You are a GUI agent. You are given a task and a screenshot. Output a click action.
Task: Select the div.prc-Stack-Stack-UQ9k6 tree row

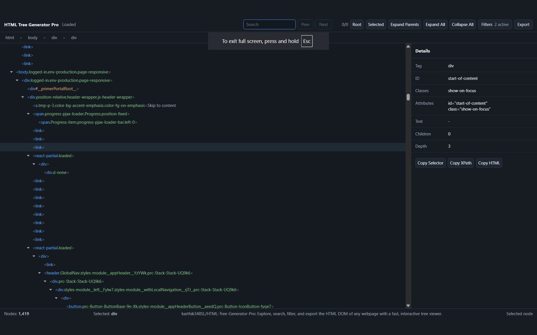[x=203, y=281]
